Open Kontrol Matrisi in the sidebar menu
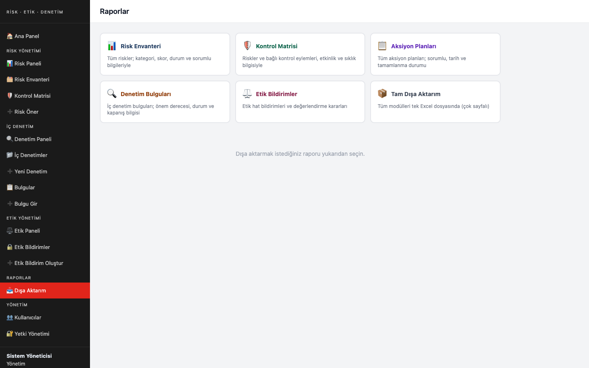The image size is (589, 368). point(32,96)
